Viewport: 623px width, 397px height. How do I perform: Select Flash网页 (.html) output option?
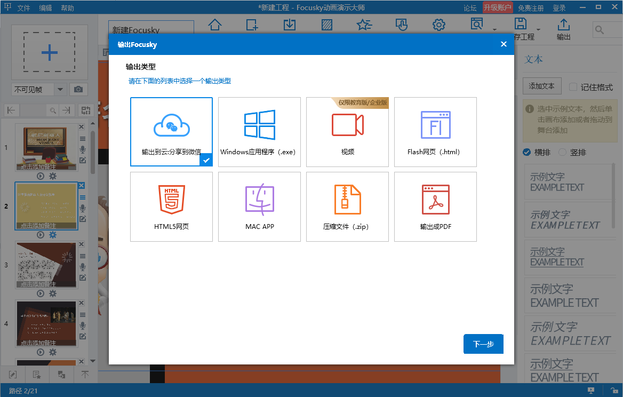tap(435, 132)
